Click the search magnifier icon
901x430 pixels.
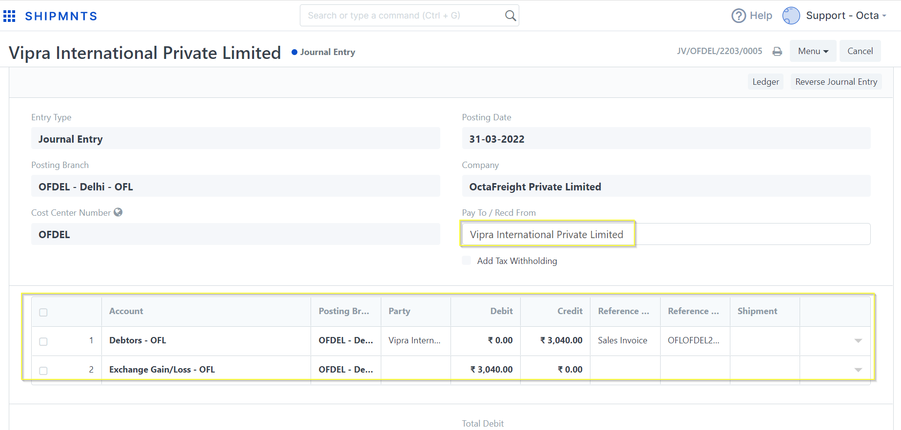point(510,16)
